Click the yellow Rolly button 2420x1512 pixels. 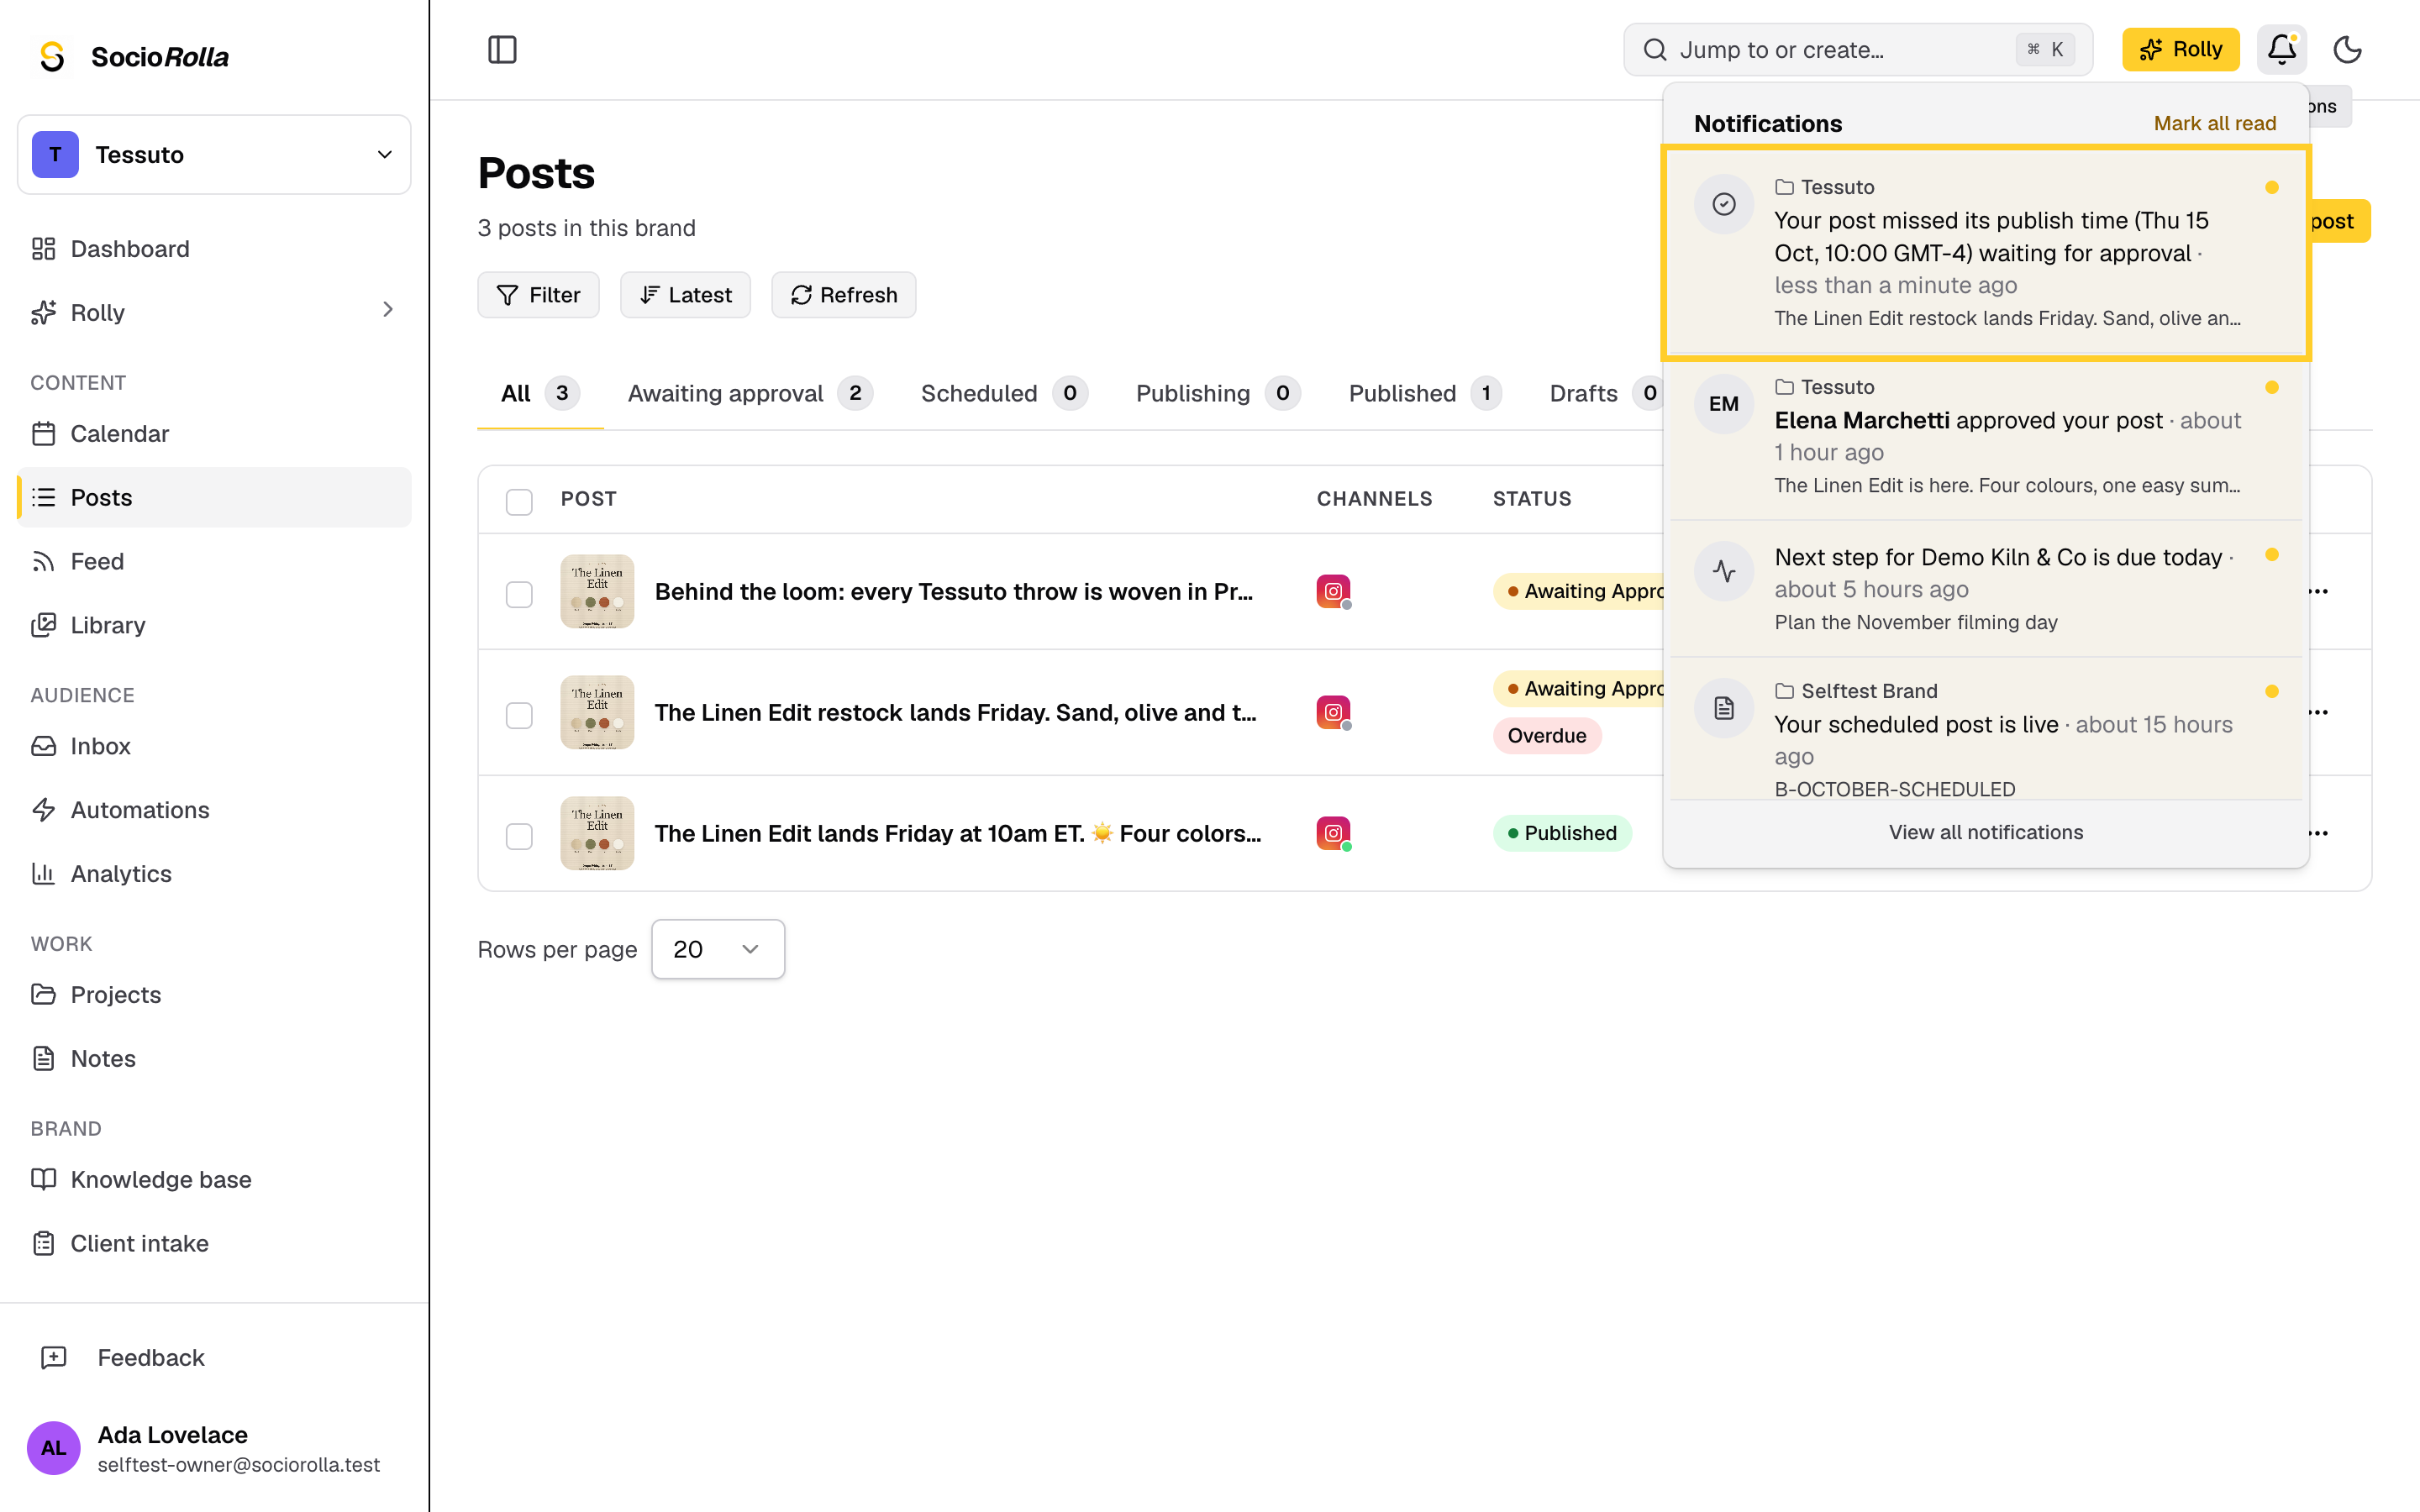[x=2180, y=49]
